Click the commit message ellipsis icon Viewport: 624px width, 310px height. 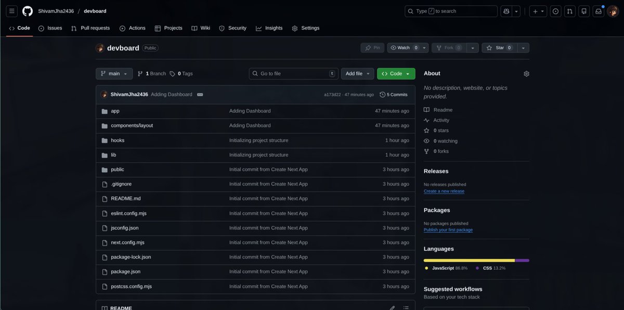point(200,95)
